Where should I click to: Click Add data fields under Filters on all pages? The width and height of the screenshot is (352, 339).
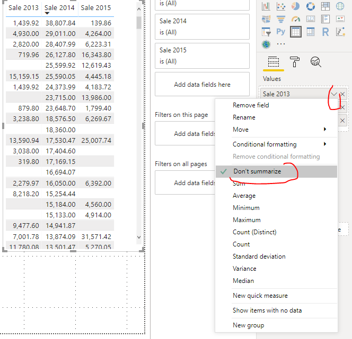pos(185,182)
